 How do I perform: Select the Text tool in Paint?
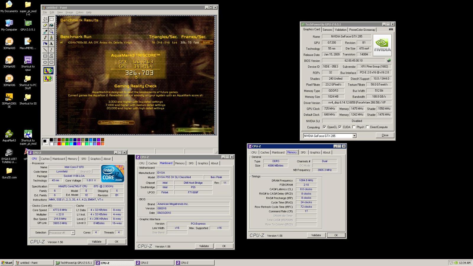tap(51, 43)
